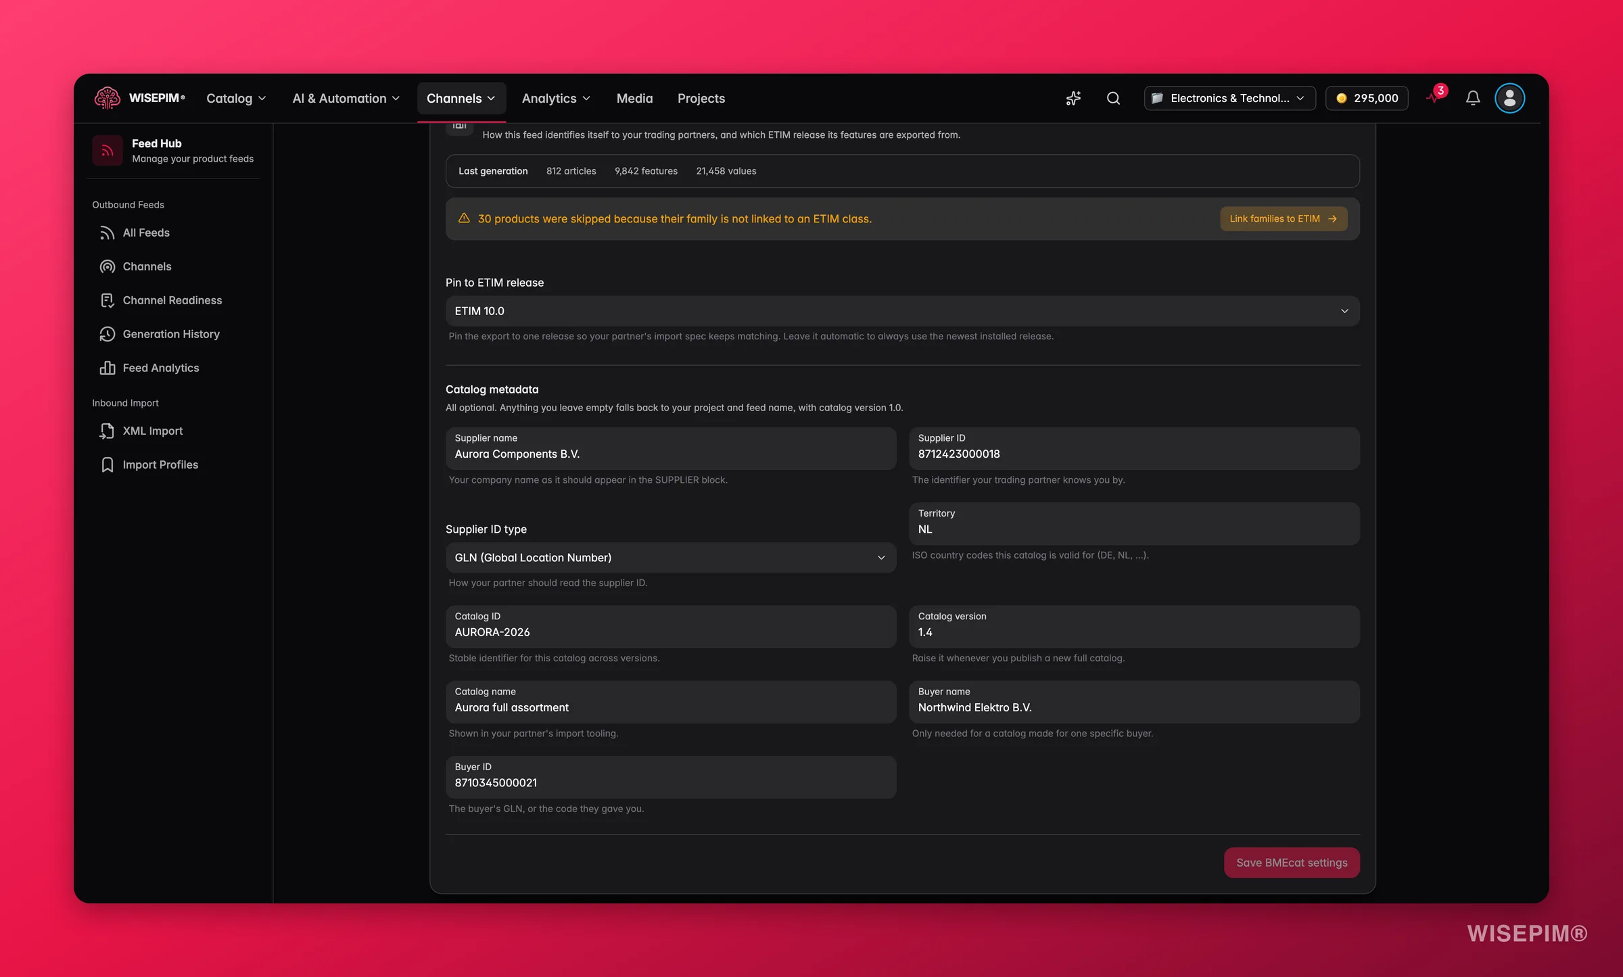Click Link families to ETIM button

coord(1283,218)
